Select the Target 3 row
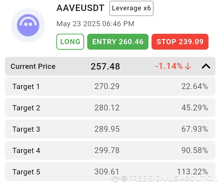The height and width of the screenshot is (186, 220). 110,129
